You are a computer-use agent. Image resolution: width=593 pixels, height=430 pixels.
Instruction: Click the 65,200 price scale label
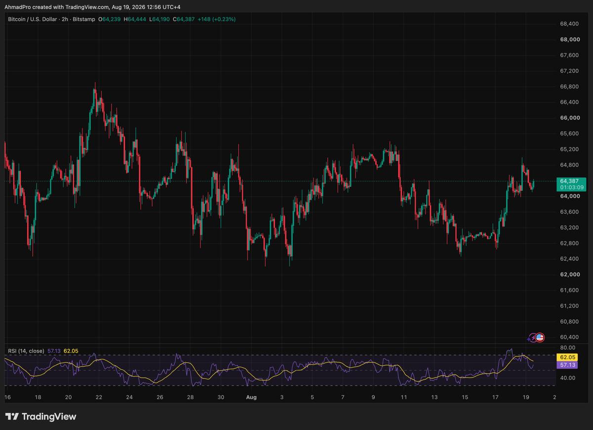570,149
